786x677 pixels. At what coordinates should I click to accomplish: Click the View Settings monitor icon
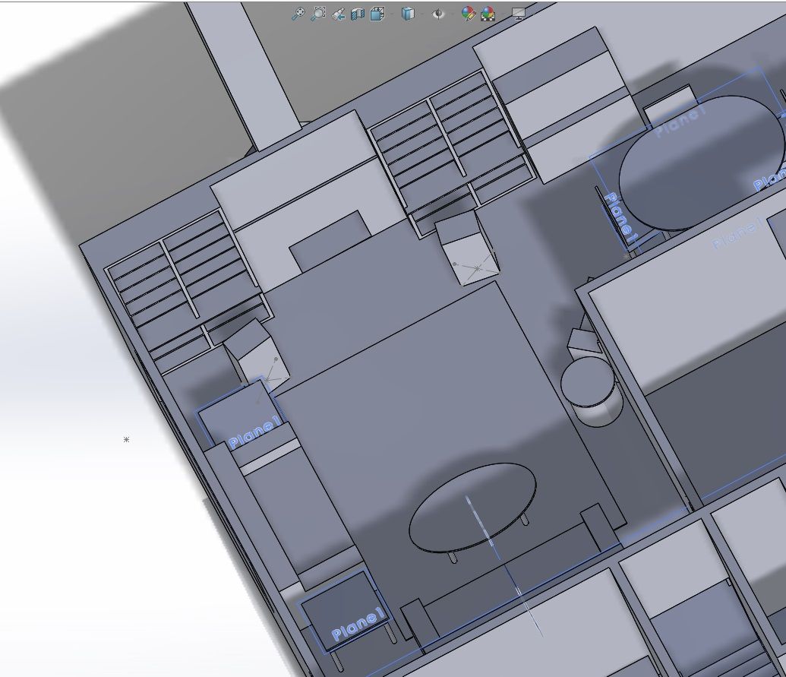(517, 14)
